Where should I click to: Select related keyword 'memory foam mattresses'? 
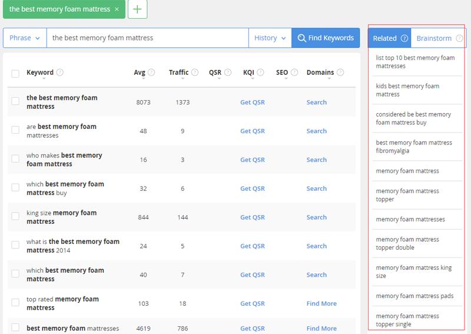[410, 219]
